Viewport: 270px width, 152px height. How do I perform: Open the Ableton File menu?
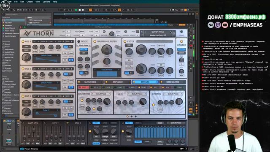pyautogui.click(x=16, y=2)
